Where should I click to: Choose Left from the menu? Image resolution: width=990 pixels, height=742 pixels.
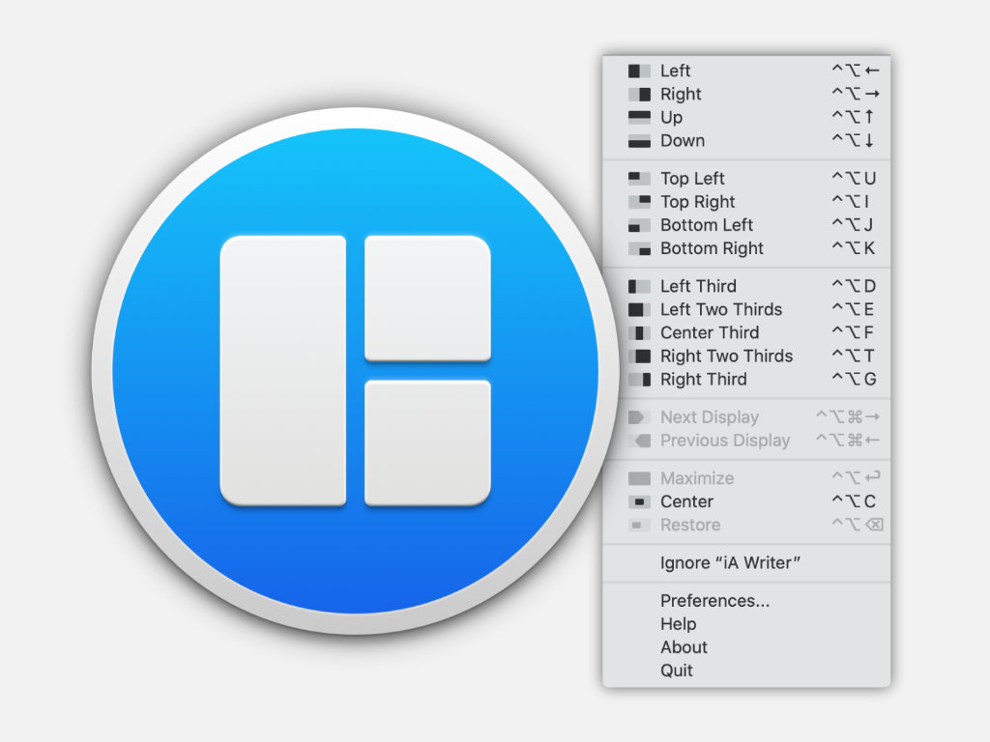click(x=746, y=71)
